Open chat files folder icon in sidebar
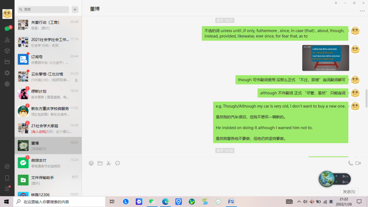This screenshot has width=368, height=207. (7, 62)
